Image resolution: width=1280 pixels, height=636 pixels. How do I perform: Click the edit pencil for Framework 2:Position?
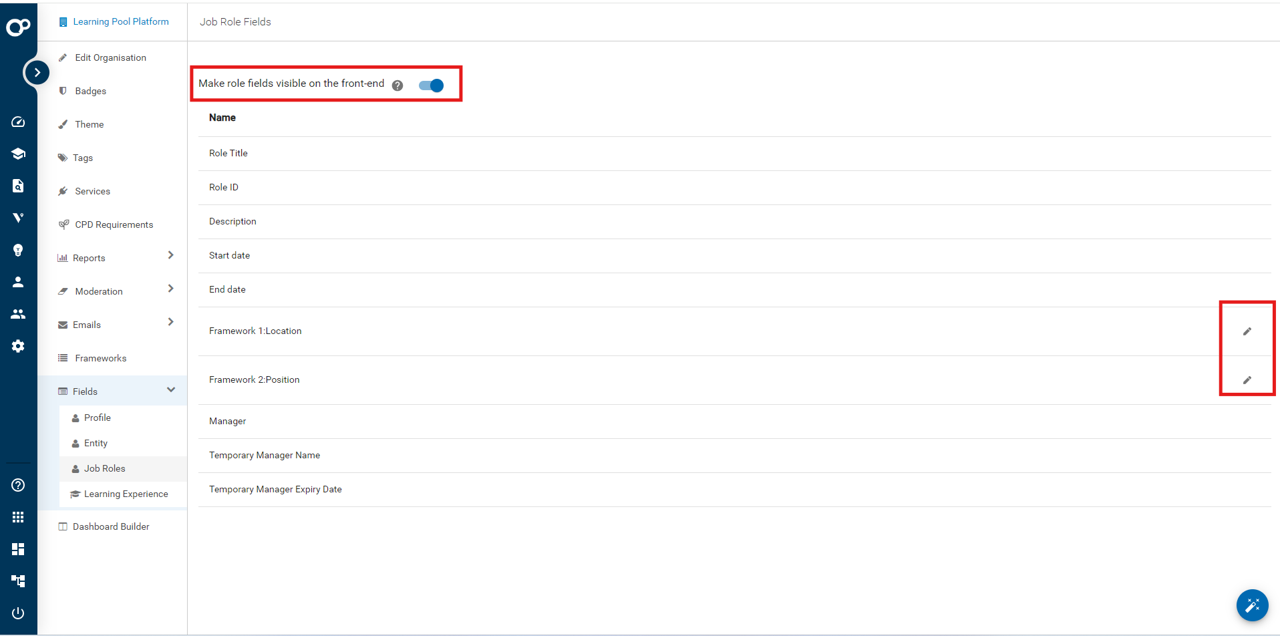click(1247, 380)
